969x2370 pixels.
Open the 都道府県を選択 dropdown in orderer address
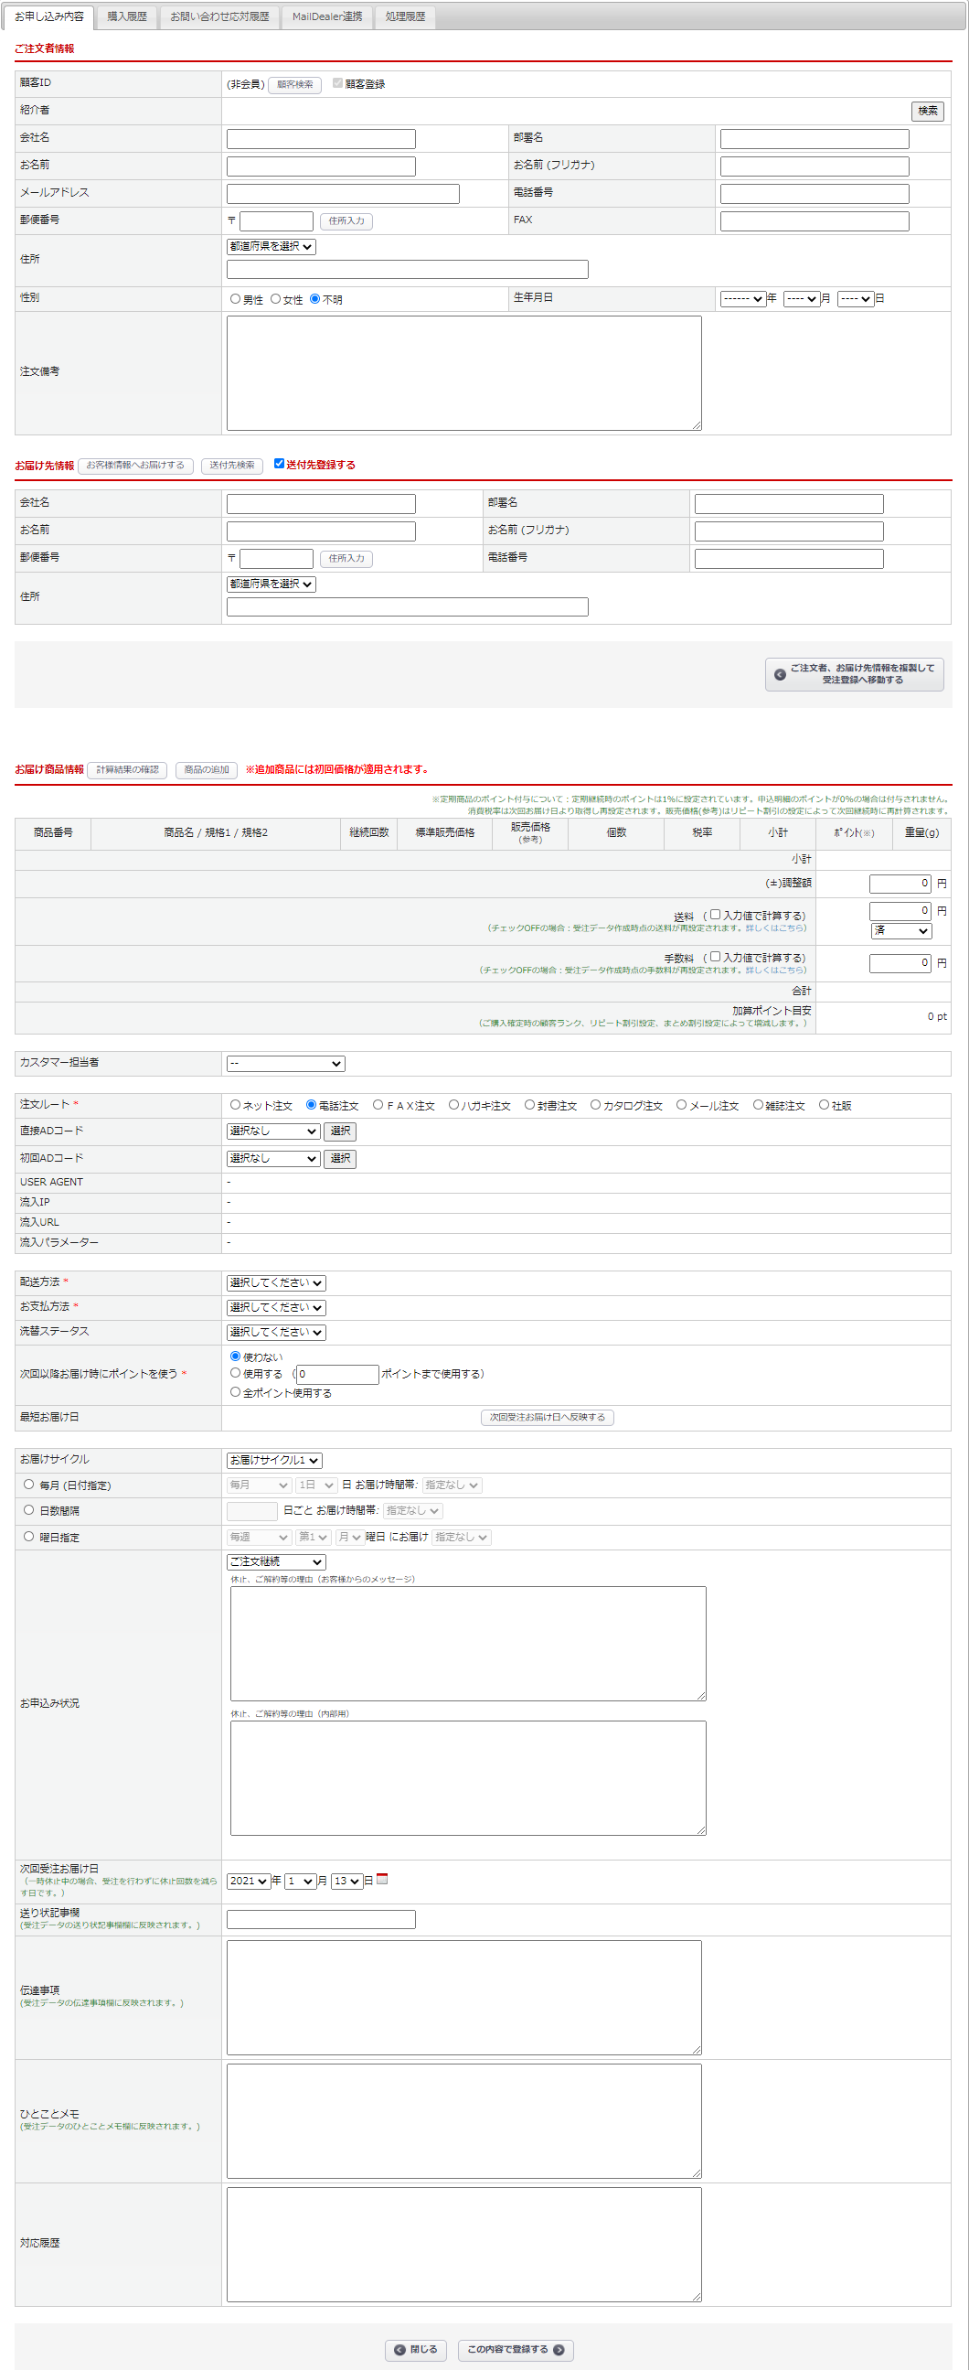pos(272,247)
